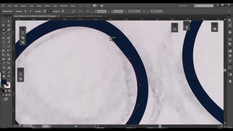Swap fill and stroke colors
This screenshot has height=131, width=233.
[x=9, y=80]
